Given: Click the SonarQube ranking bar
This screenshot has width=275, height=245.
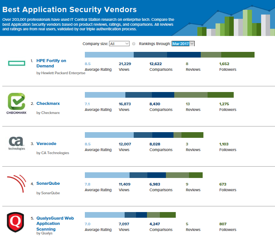Looking at the screenshot, I should click(x=144, y=175).
